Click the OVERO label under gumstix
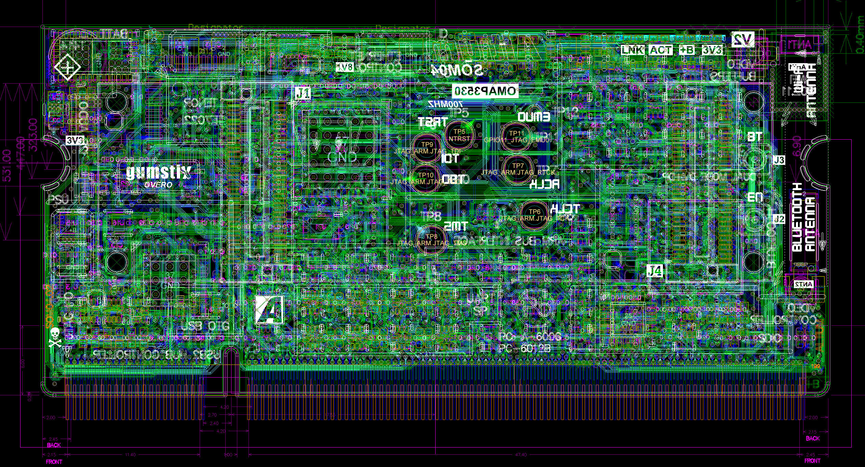The height and width of the screenshot is (467, 865). 158,185
